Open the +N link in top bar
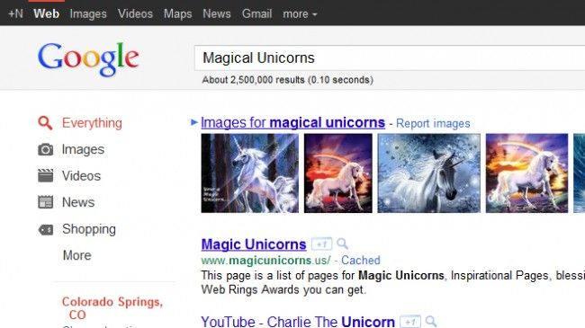The image size is (585, 328). [x=15, y=13]
